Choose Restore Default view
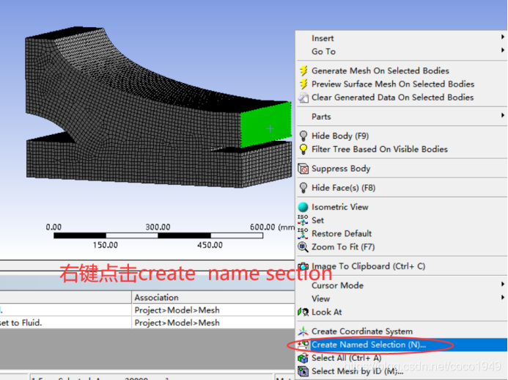Image resolution: width=508 pixels, height=380 pixels. tap(402, 233)
